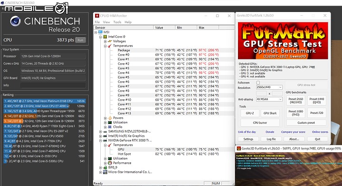The width and height of the screenshot is (342, 186).
Task: Click the NVIDIA GeForce GPU icon
Action: 105,140
